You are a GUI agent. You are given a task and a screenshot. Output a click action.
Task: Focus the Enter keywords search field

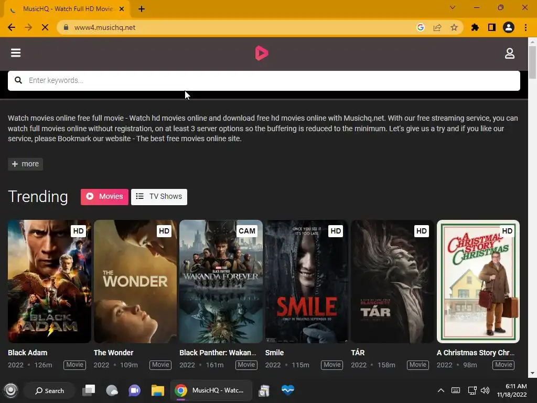264,80
